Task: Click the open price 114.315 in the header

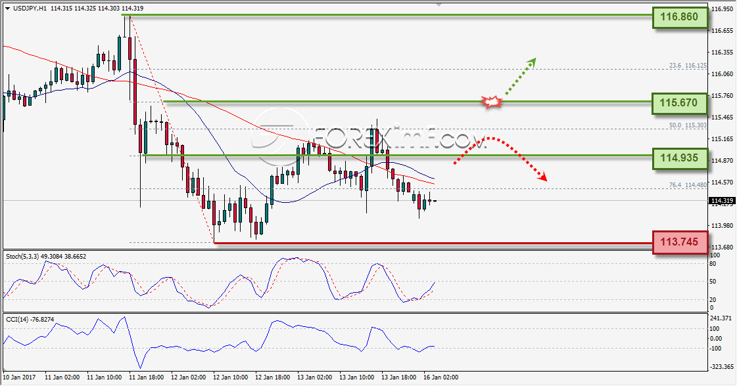Action: pyautogui.click(x=60, y=9)
